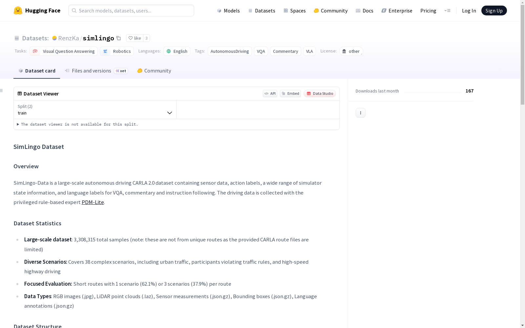Open the dataset Community tab
This screenshot has width=525, height=328.
click(154, 71)
